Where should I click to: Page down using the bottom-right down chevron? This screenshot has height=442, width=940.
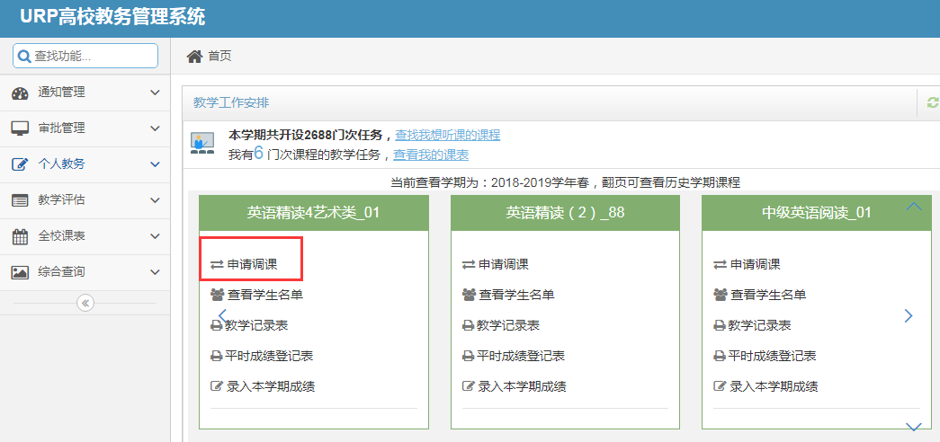point(914,427)
